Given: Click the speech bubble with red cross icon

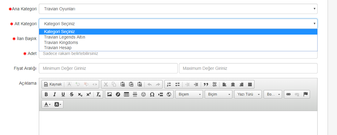Looking at the screenshot, I should (86, 84).
